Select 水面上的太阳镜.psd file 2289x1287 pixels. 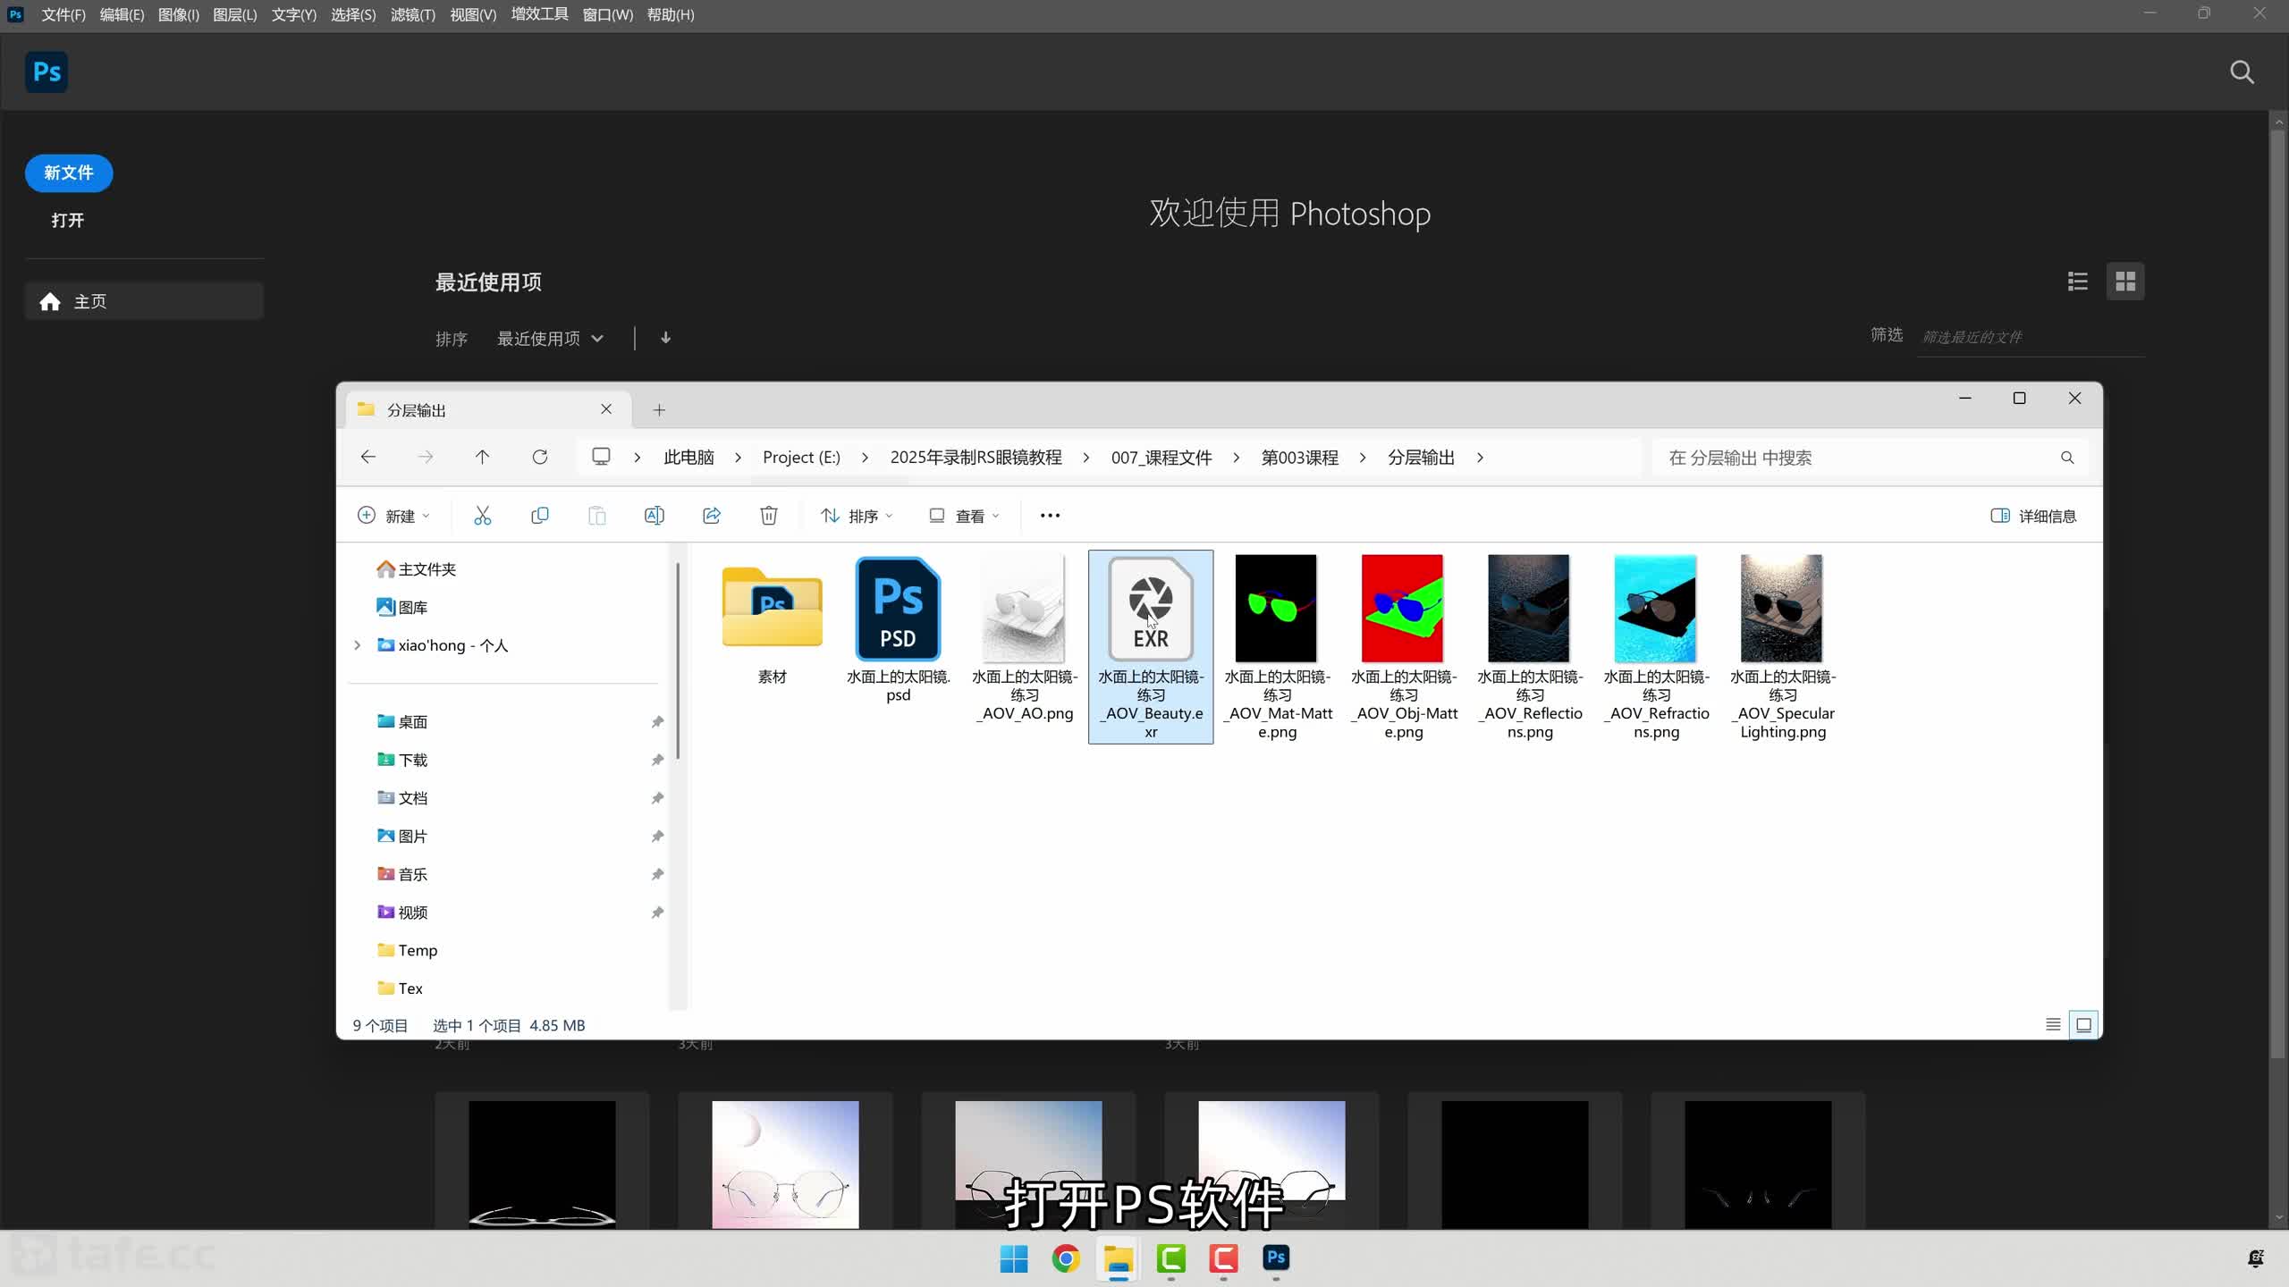pyautogui.click(x=899, y=629)
